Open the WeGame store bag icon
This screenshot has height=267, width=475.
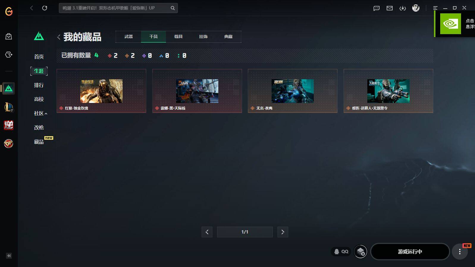click(9, 36)
